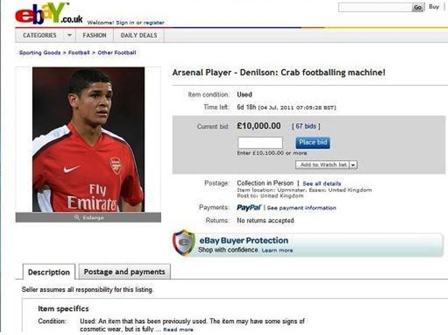Click the Enlarge magnifier icon

[x=77, y=218]
